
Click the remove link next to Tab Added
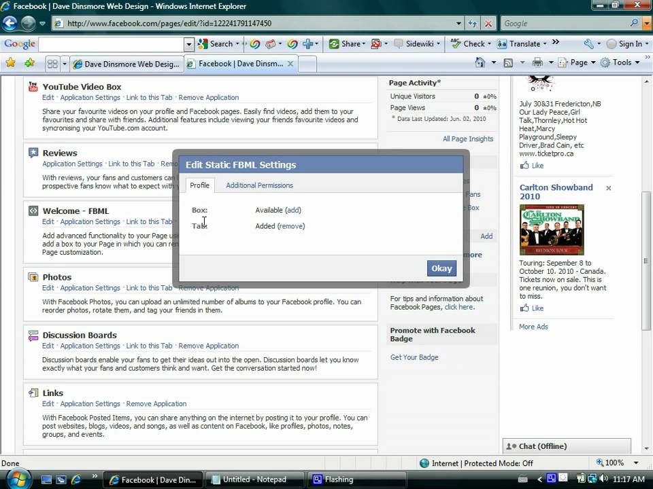tap(291, 225)
